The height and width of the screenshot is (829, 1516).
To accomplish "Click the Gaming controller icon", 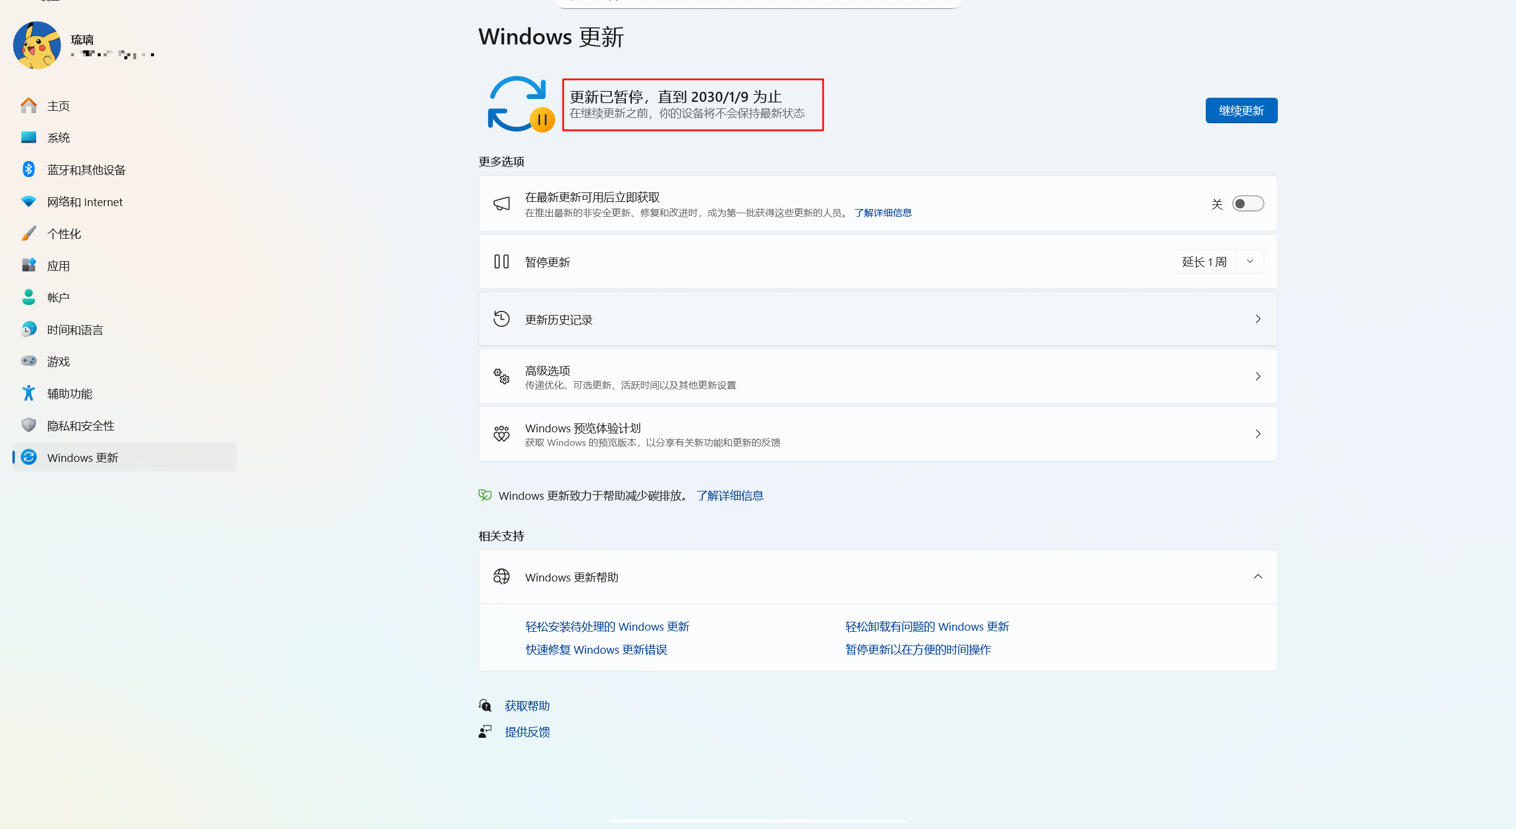I will [x=28, y=361].
